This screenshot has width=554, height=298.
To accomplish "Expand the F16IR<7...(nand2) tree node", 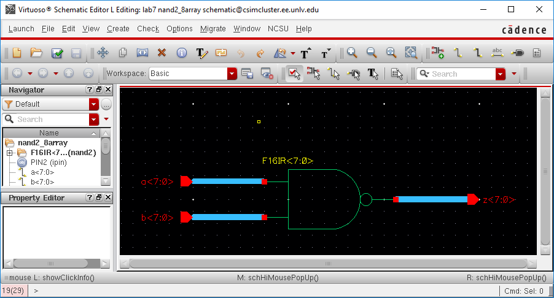I will pyautogui.click(x=10, y=153).
